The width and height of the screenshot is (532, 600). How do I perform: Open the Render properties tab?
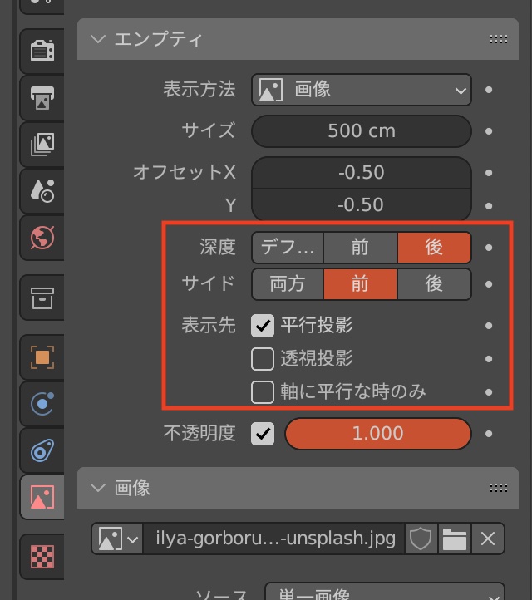pos(42,52)
